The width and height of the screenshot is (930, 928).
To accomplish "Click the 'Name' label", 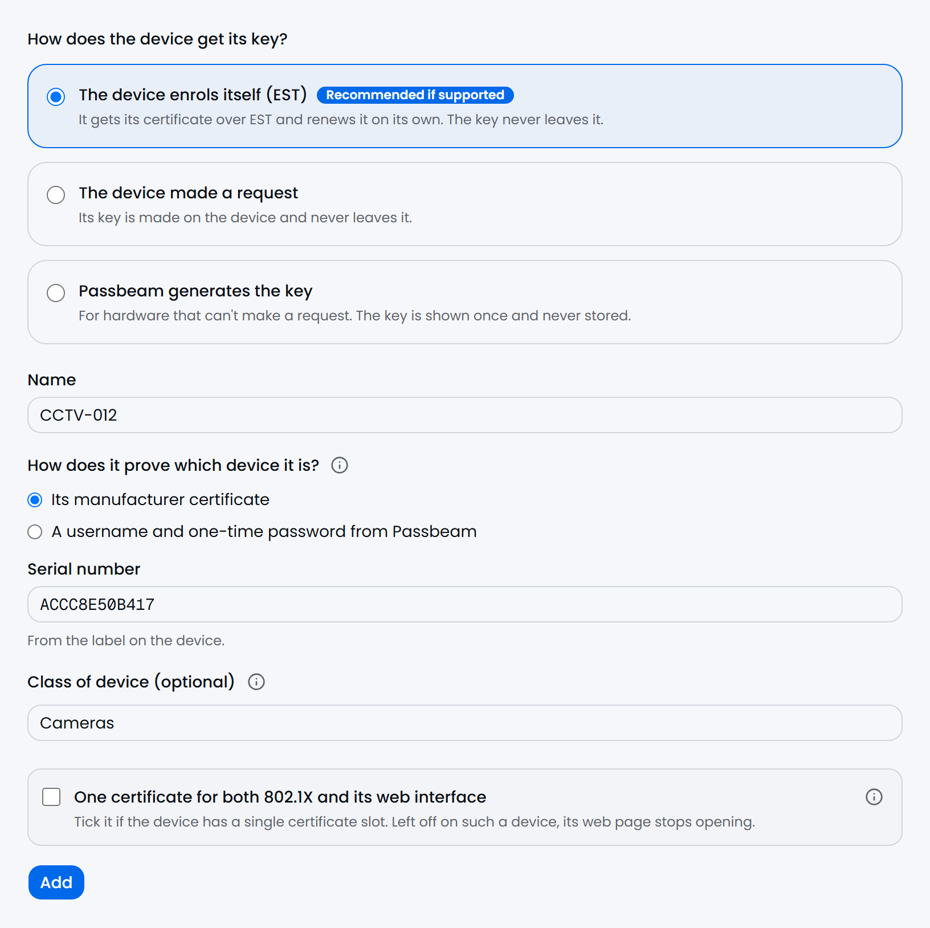I will tap(52, 380).
